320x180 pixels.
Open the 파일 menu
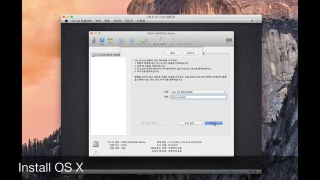[98, 21]
